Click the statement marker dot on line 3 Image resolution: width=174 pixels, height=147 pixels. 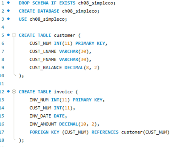pos(8,19)
